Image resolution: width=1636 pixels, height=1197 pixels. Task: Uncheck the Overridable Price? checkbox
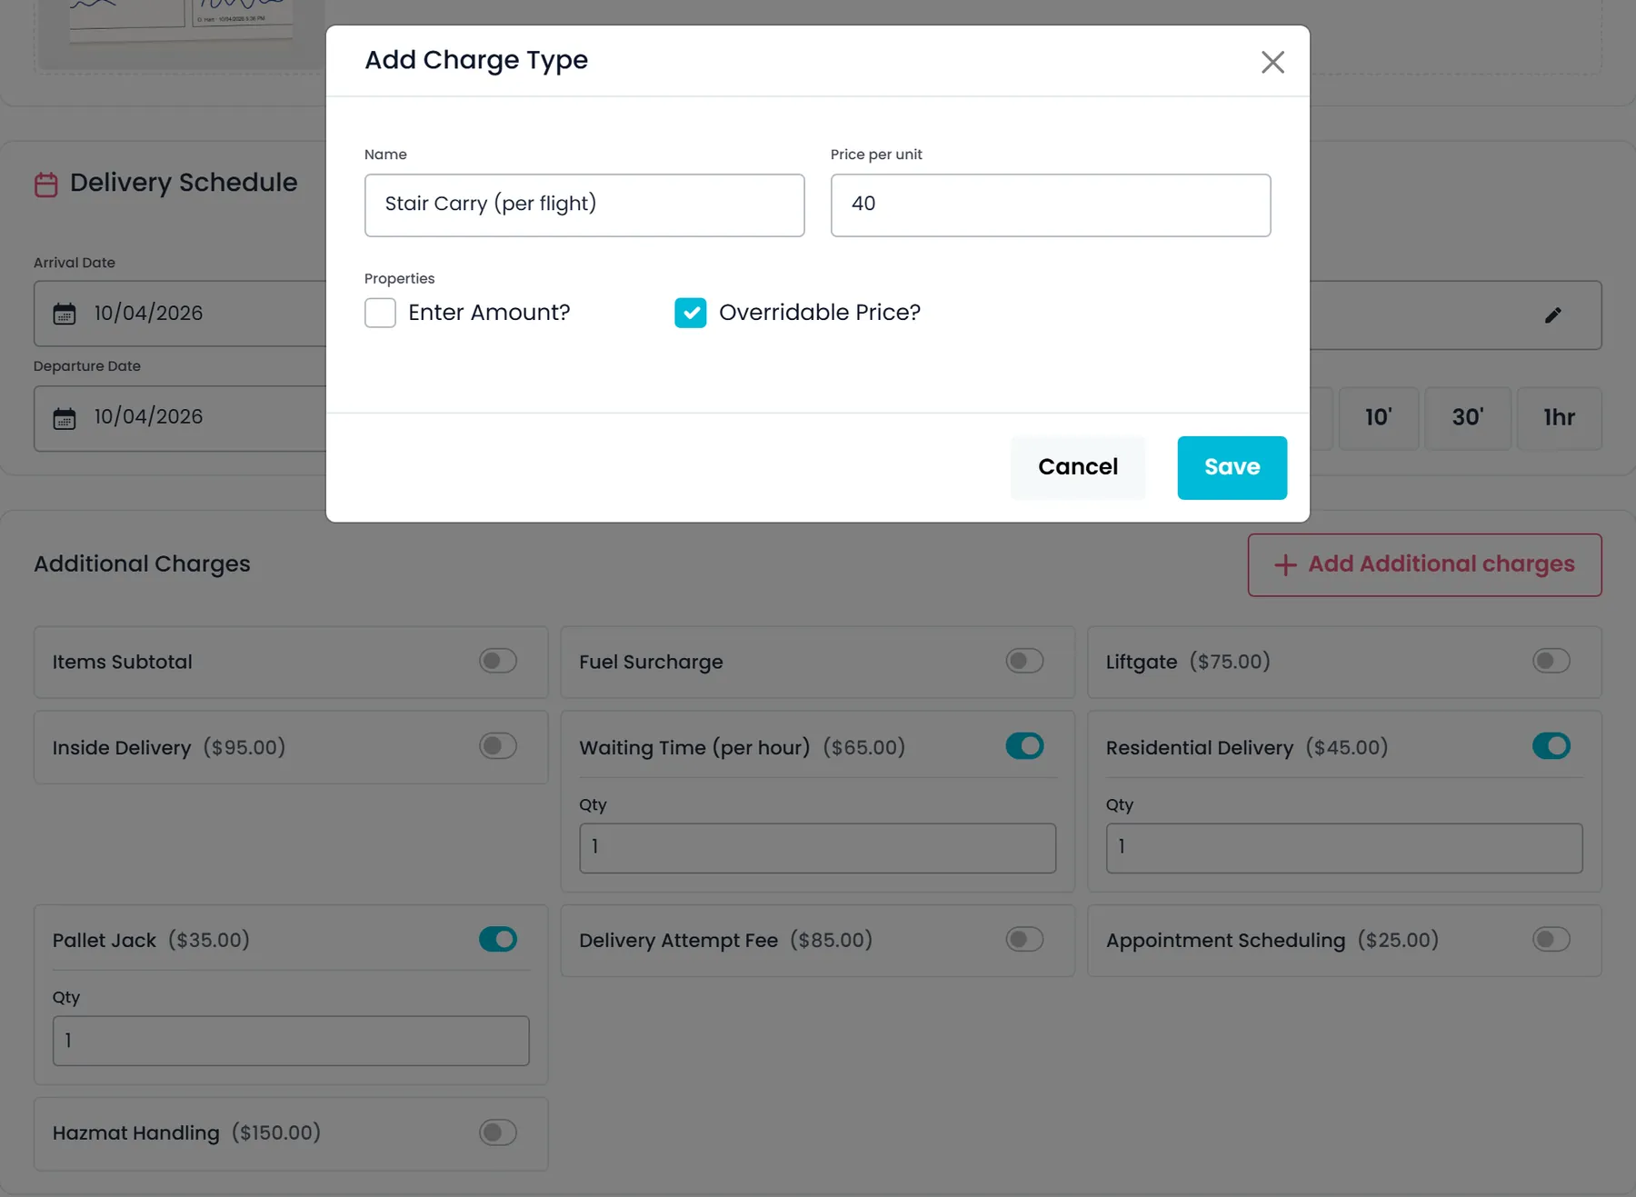pyautogui.click(x=691, y=313)
